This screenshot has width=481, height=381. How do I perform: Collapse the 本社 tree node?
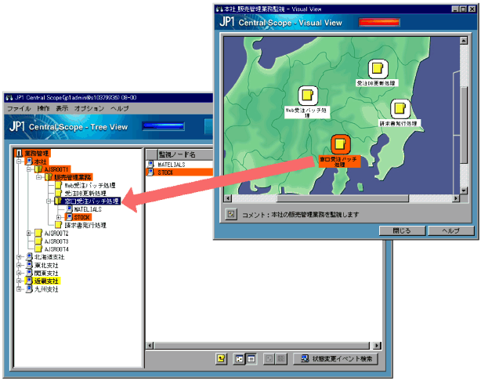[19, 161]
